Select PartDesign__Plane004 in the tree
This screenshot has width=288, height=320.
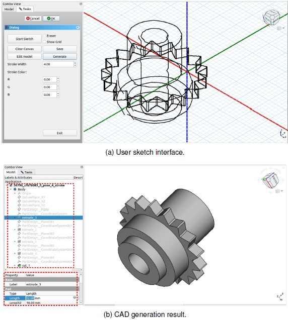pyautogui.click(x=36, y=258)
